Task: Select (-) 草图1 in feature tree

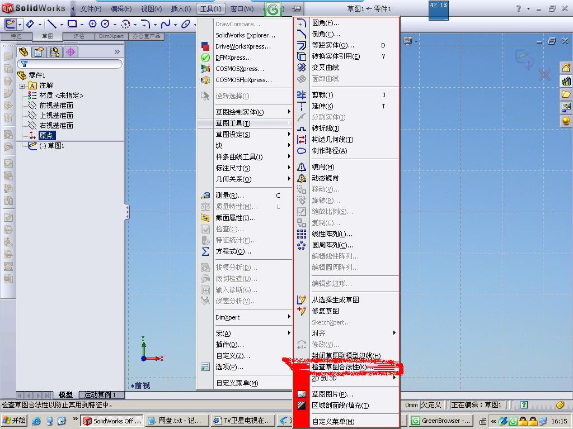Action: pos(51,146)
